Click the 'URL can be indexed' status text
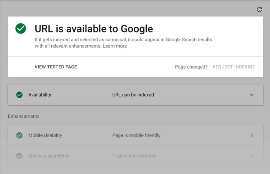Image resolution: width=270 pixels, height=174 pixels. click(x=133, y=95)
